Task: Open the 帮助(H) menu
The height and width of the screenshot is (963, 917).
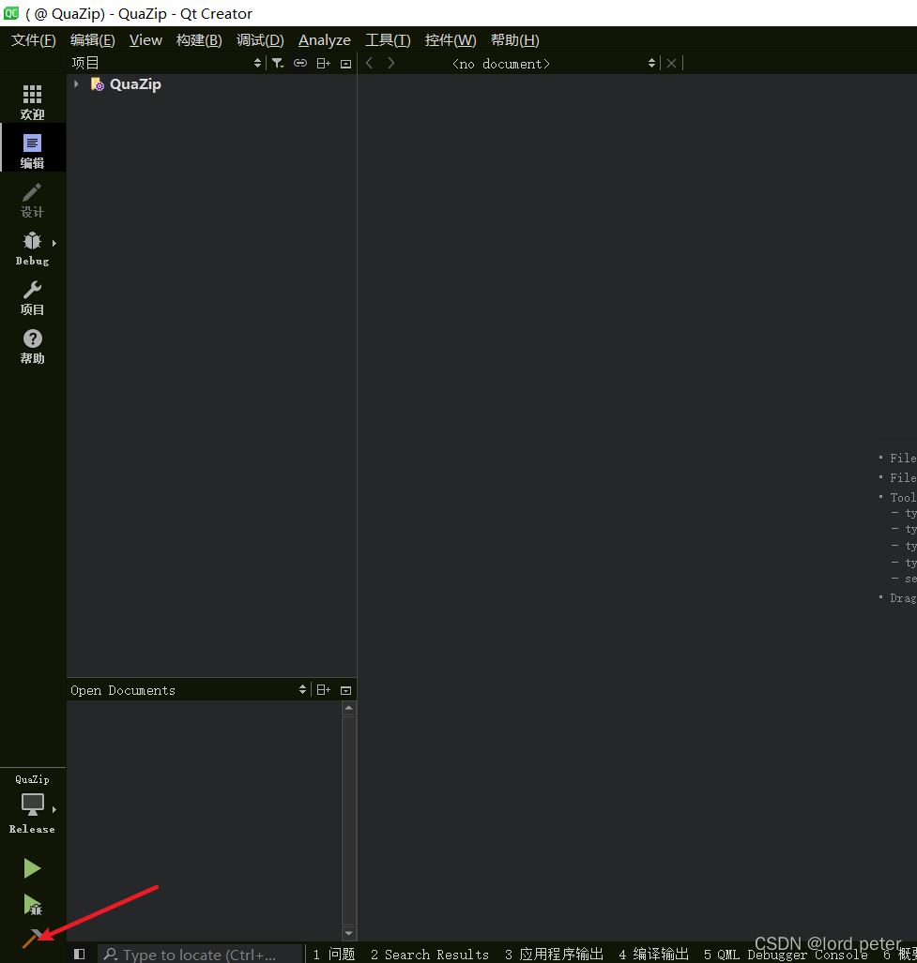Action: 515,40
